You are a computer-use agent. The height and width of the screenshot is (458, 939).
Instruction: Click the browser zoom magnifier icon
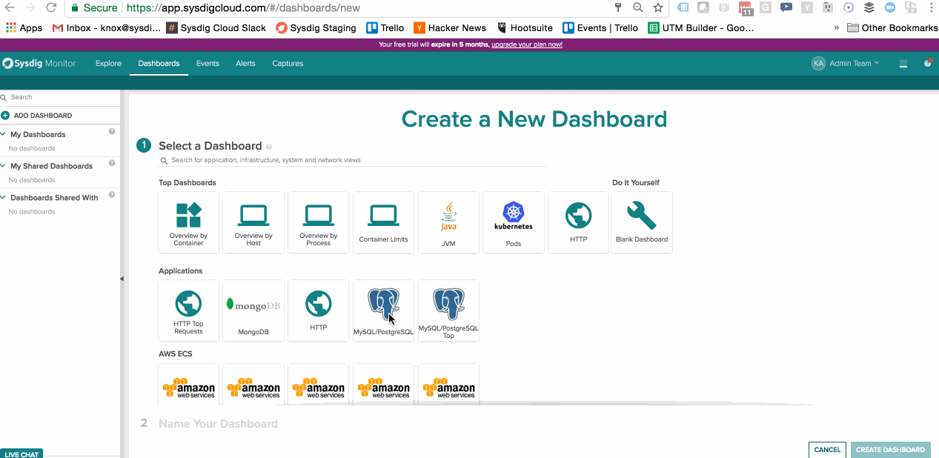coord(637,7)
